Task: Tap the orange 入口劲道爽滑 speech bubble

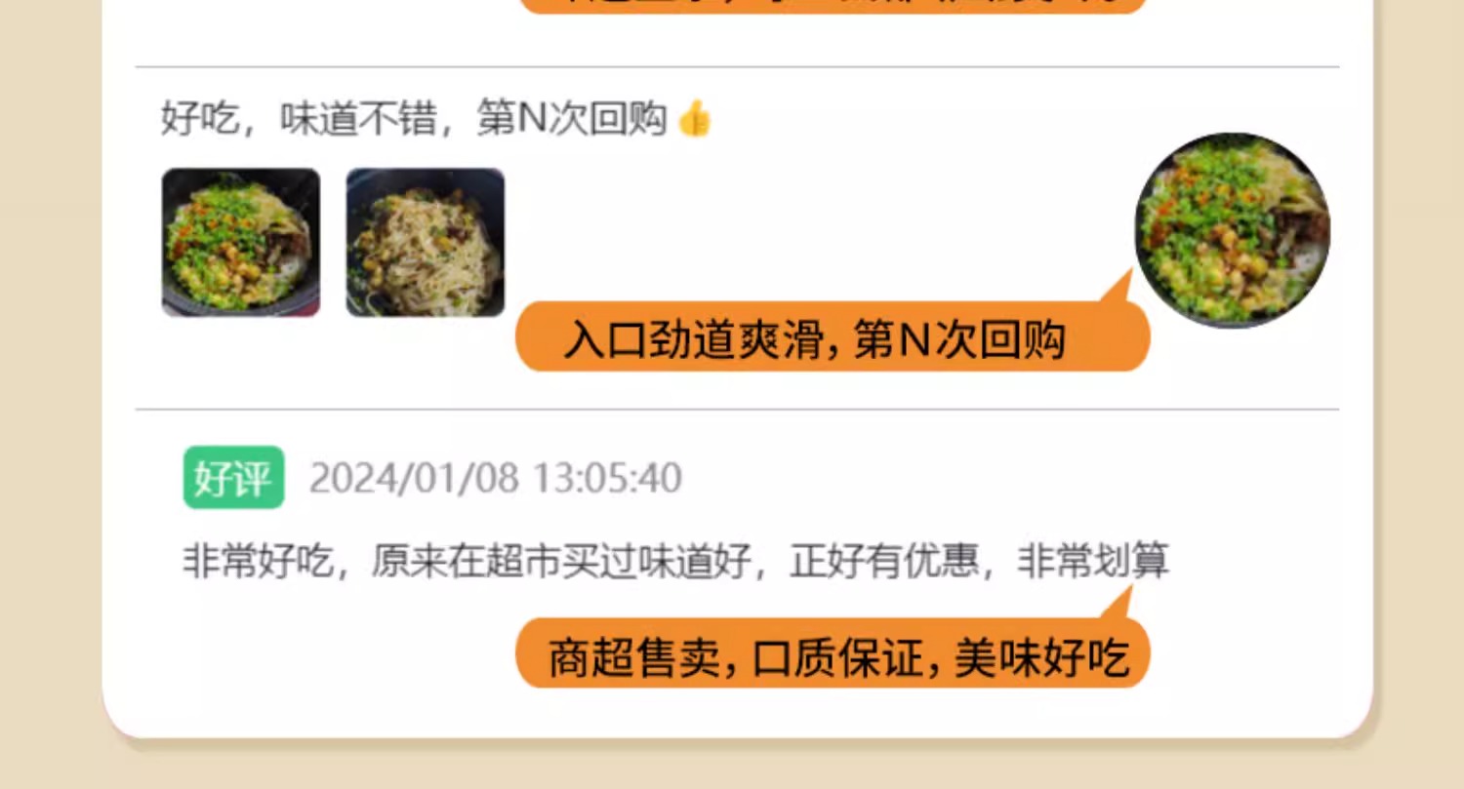Action: (833, 337)
